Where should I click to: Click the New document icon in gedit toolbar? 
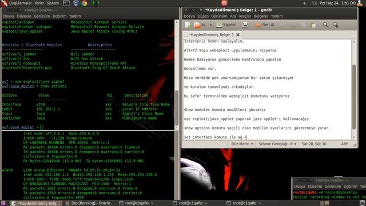coord(188,25)
